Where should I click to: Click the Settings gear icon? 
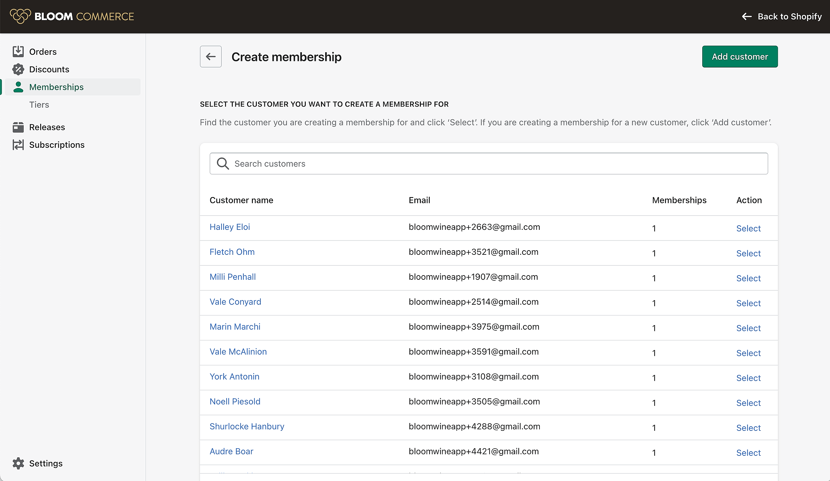[x=18, y=463]
